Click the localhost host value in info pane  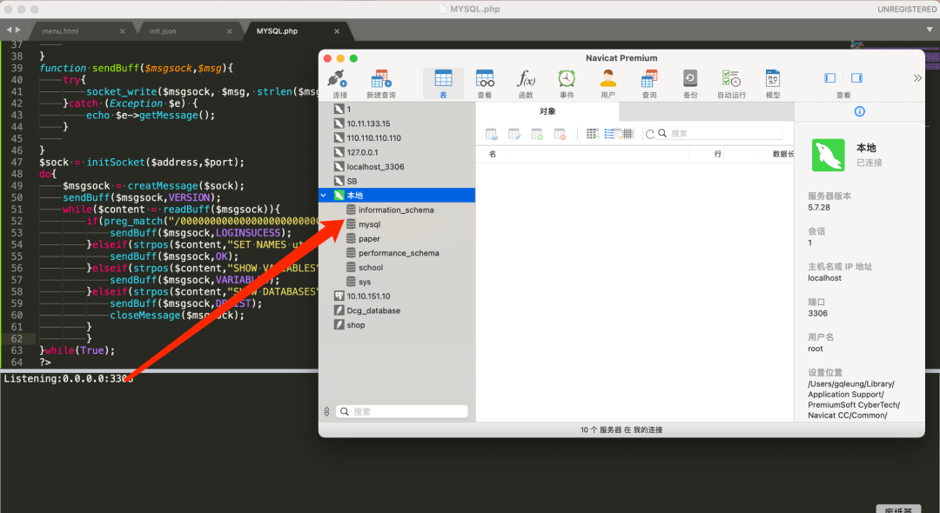[824, 277]
